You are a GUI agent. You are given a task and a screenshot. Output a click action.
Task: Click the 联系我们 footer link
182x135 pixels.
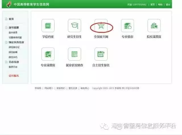(x=61, y=88)
